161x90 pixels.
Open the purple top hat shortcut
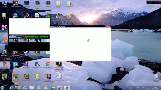point(26,65)
